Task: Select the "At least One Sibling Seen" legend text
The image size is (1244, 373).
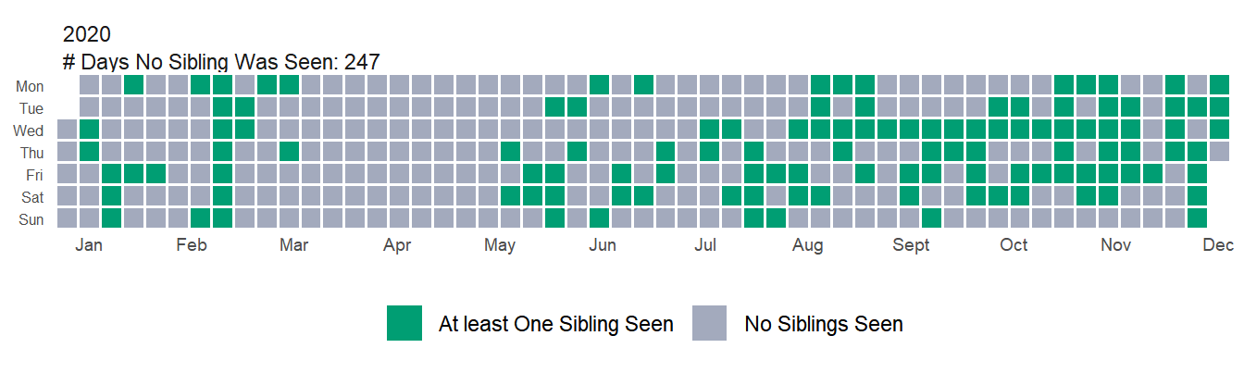Action: coord(555,324)
